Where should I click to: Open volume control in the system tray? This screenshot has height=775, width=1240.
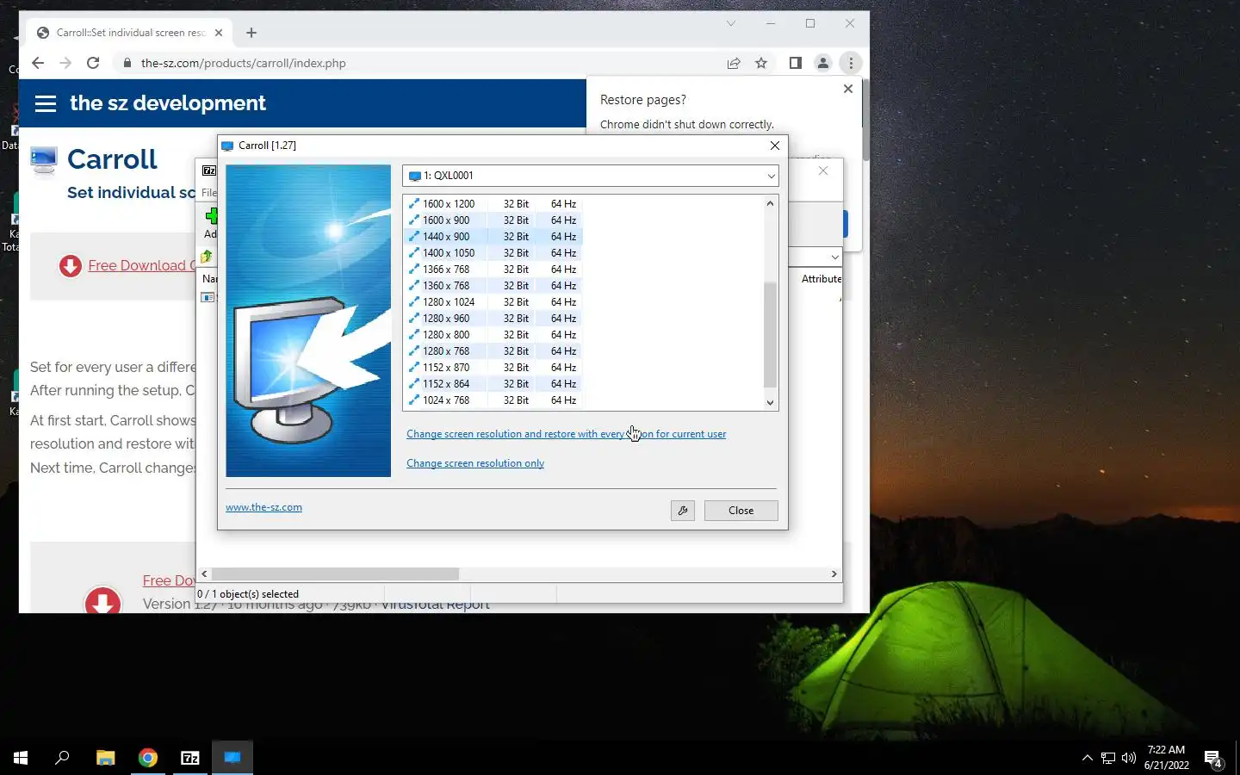pos(1129,758)
